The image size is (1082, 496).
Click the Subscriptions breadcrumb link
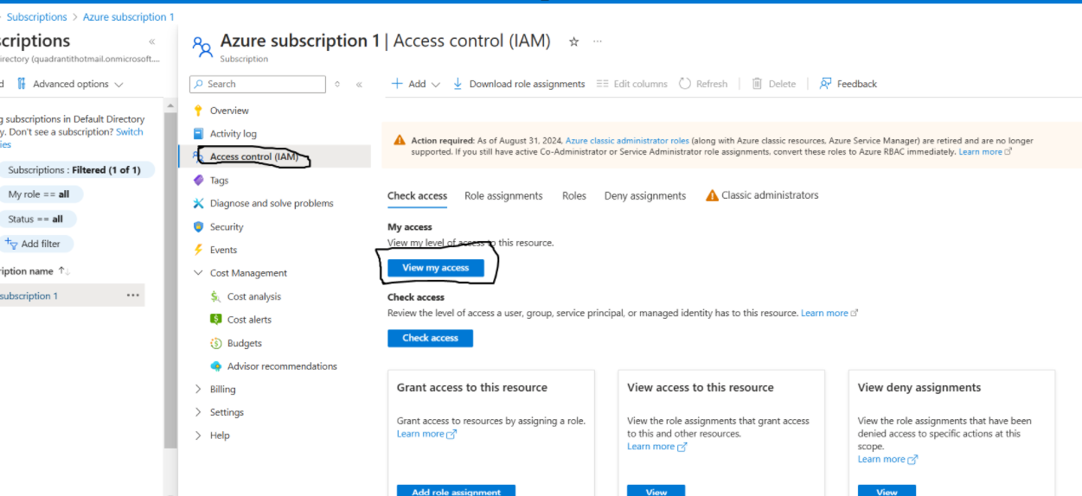pyautogui.click(x=37, y=17)
